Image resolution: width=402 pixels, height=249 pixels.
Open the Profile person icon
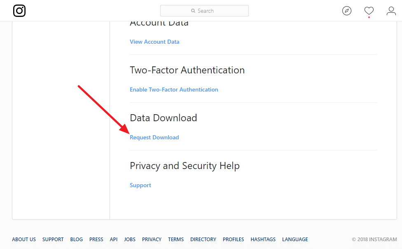[391, 11]
